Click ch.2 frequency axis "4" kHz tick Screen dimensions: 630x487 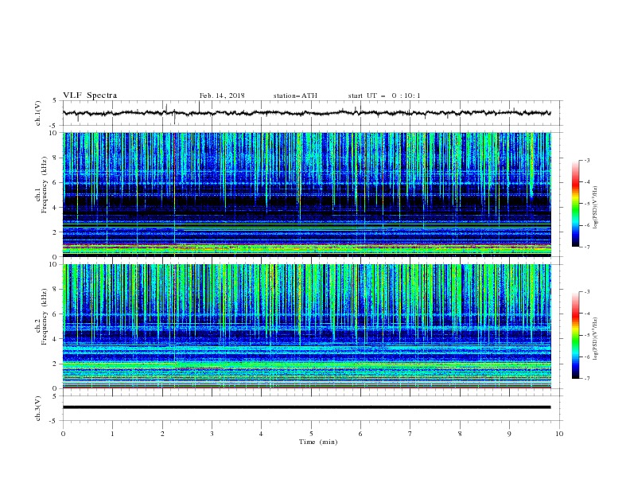(x=56, y=339)
